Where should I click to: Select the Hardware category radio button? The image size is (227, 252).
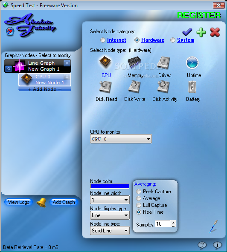[x=137, y=40]
